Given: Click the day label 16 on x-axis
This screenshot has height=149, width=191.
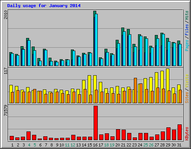Looking at the screenshot, I should click(x=95, y=145).
